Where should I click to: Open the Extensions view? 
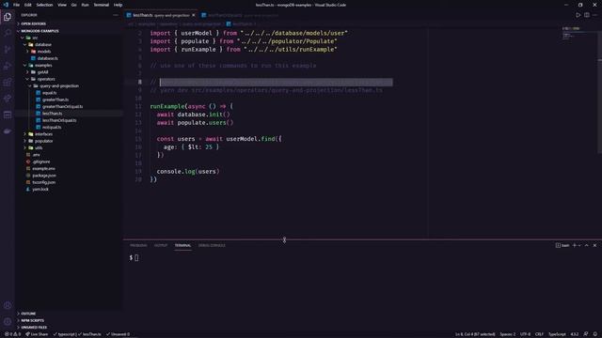[x=8, y=82]
